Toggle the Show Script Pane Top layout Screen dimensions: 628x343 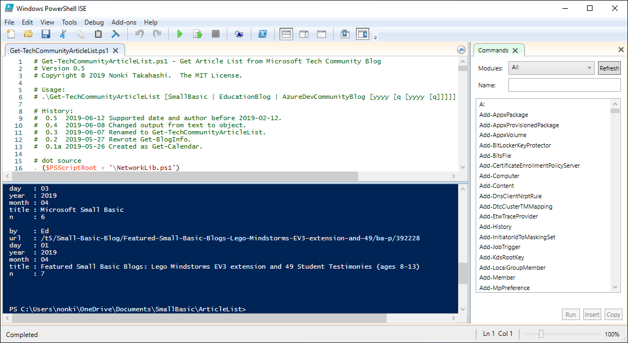(x=286, y=33)
